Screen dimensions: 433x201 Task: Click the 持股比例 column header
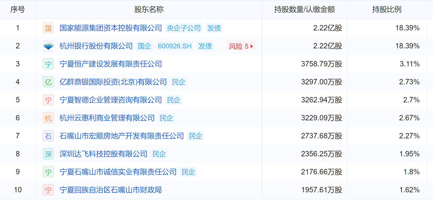(x=387, y=10)
